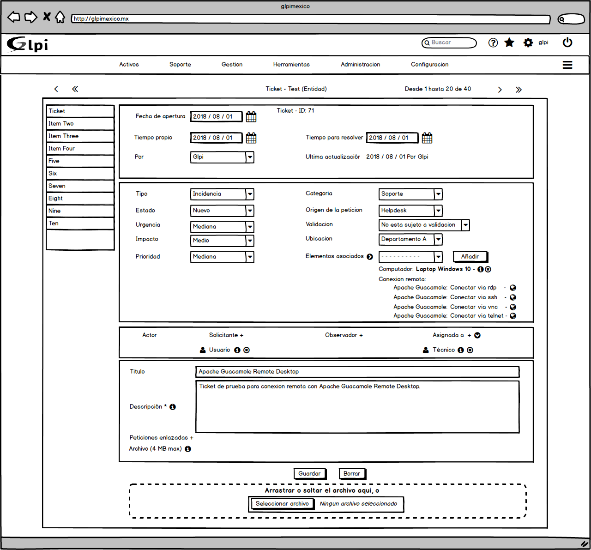This screenshot has width=591, height=550.
Task: Open the settings gear icon
Action: tap(528, 42)
